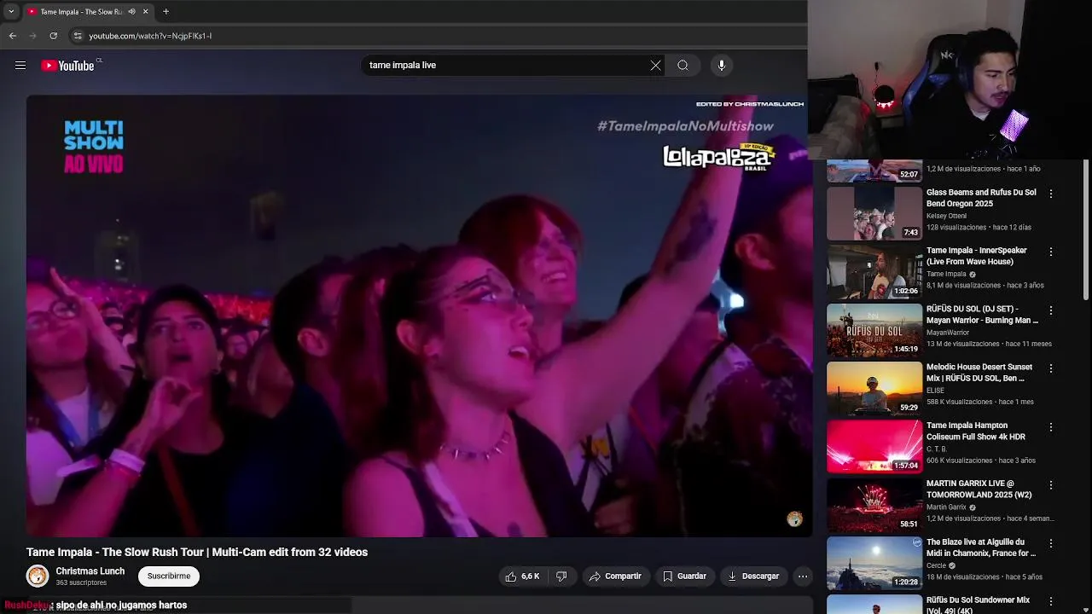Screen dimensions: 1092x614
Task: Mute the tab via speaker icon
Action: [131, 12]
